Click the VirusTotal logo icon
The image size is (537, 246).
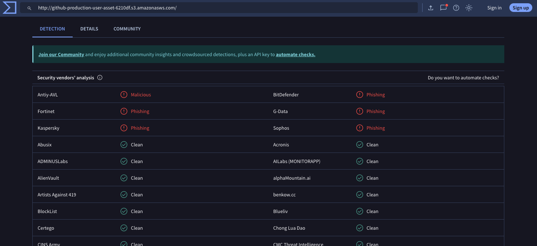pos(9,8)
